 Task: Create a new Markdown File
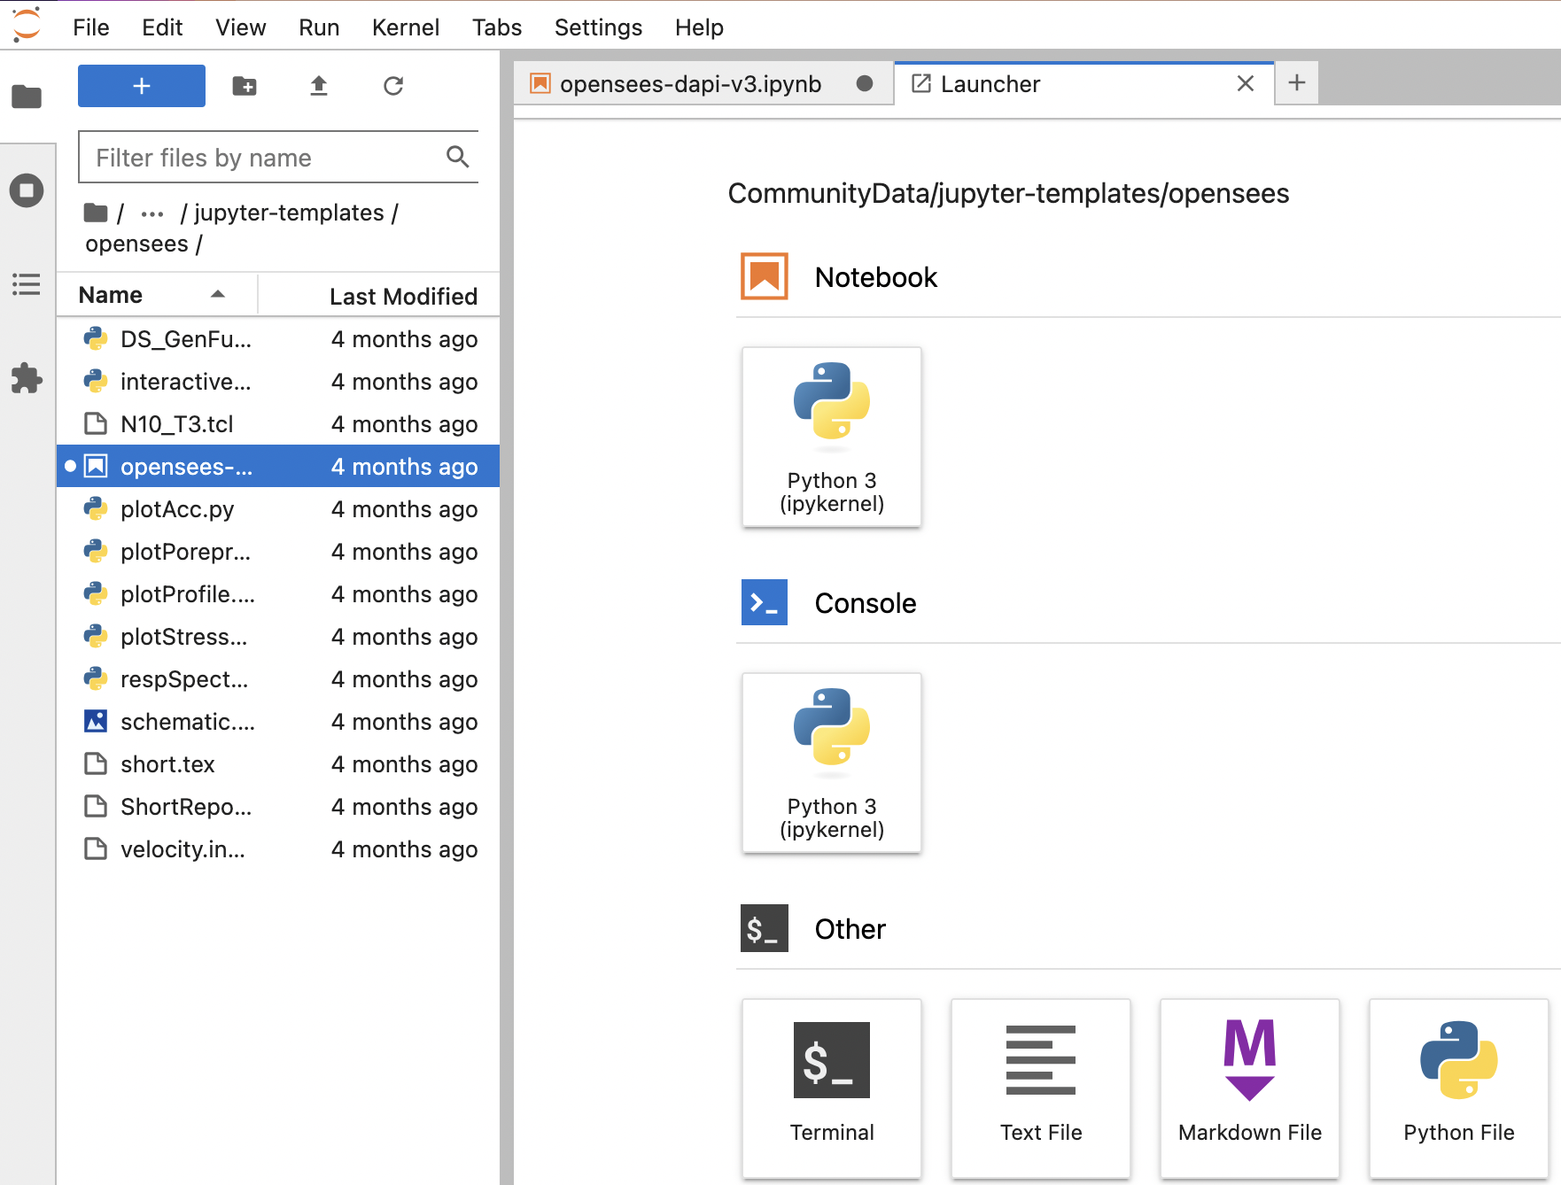tap(1250, 1088)
